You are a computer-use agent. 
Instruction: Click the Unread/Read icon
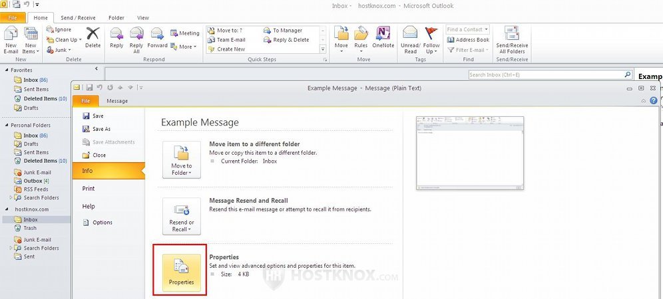click(x=410, y=40)
